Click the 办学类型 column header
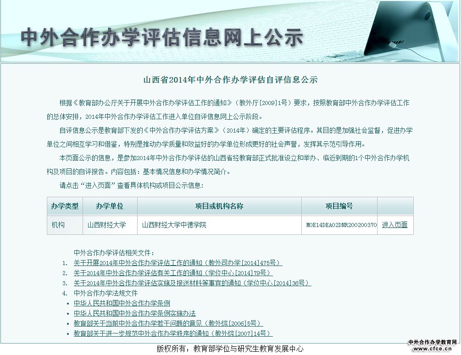 (65, 206)
